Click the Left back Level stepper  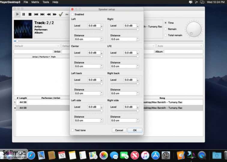click(x=101, y=80)
